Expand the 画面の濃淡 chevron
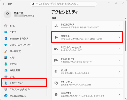The height and width of the screenshot is (100, 127). coord(119,95)
